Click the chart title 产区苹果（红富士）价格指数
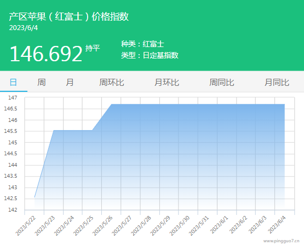This screenshot has width=304, height=245. [x=69, y=16]
